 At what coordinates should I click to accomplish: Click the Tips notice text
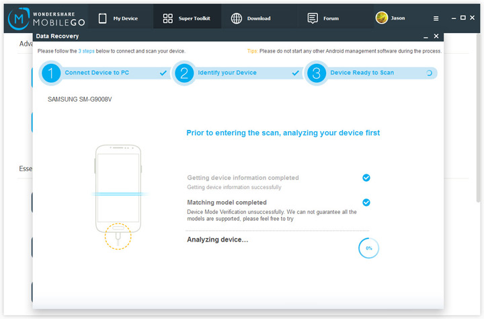point(344,51)
